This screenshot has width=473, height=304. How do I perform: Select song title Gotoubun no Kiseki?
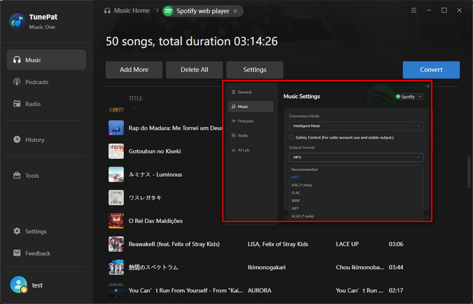(154, 151)
